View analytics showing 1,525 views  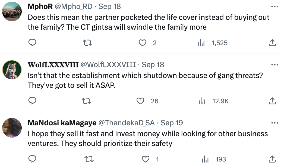click(x=213, y=43)
